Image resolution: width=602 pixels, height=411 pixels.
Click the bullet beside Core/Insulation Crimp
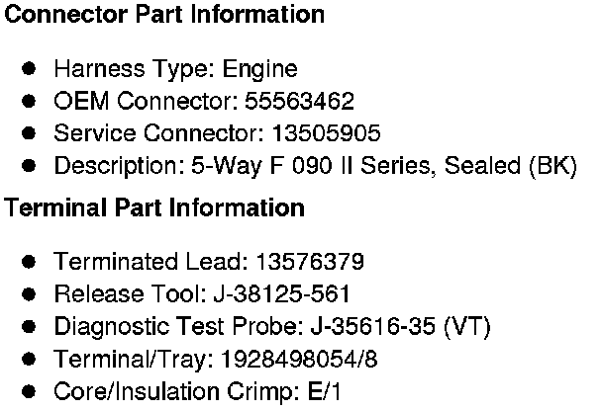coord(30,391)
